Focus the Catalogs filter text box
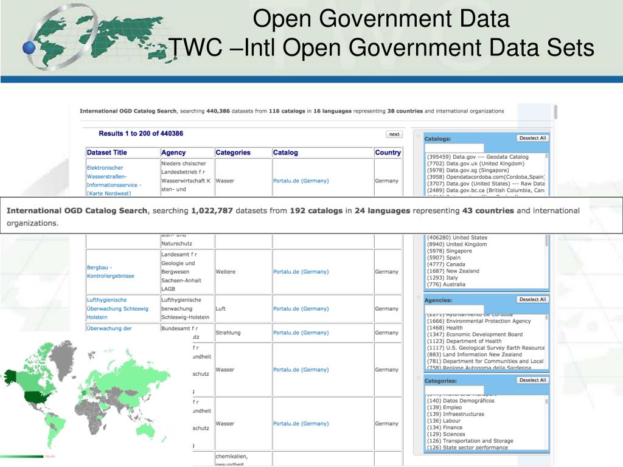This screenshot has width=623, height=467. click(454, 148)
